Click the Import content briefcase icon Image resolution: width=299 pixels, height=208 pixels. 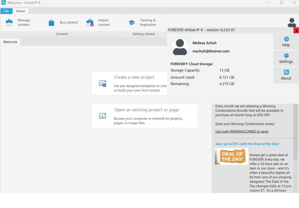point(90,22)
